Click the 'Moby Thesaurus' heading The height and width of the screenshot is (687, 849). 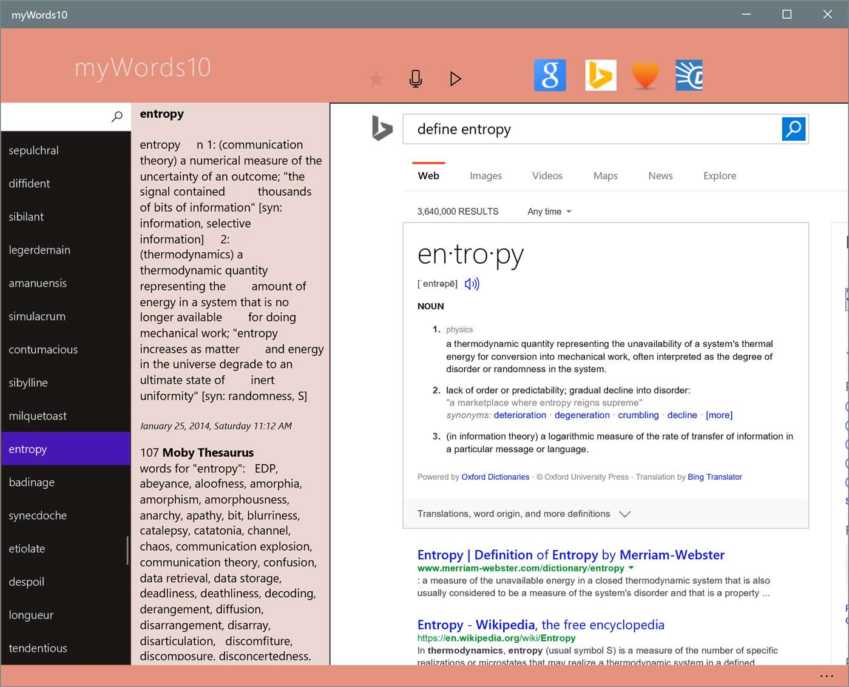(x=208, y=453)
